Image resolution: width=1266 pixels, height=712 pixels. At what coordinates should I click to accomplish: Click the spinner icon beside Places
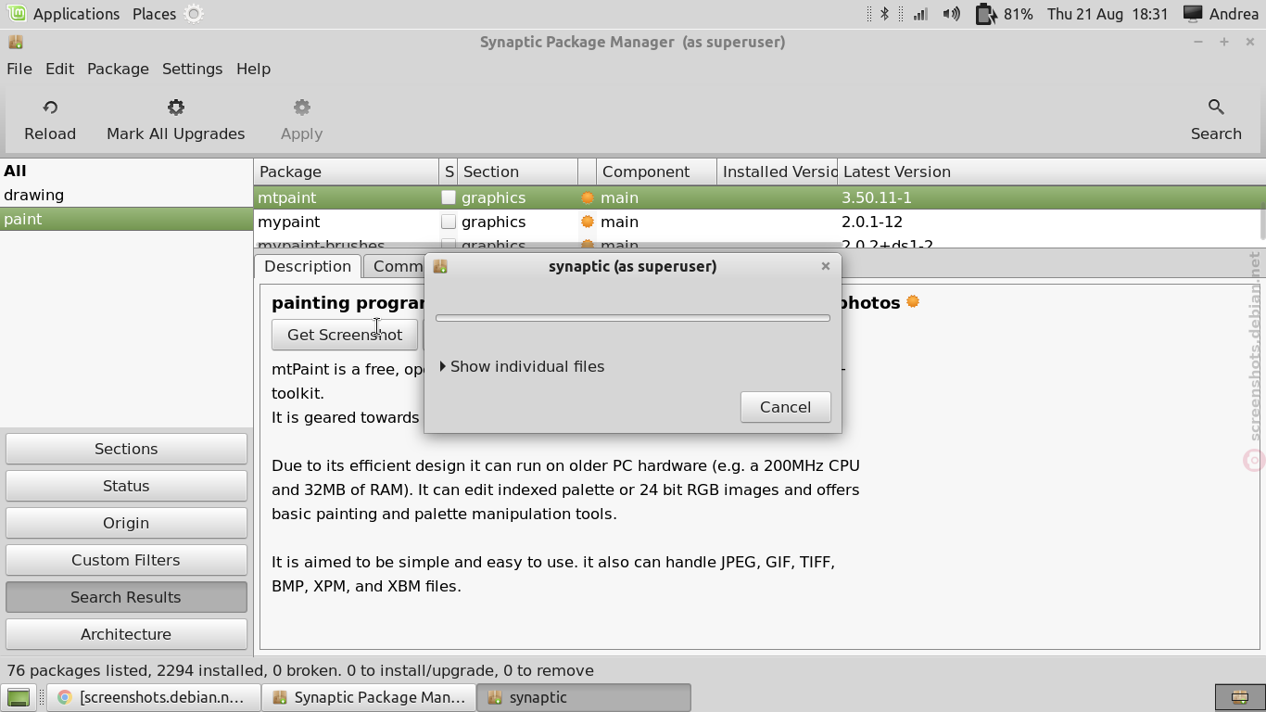click(194, 14)
